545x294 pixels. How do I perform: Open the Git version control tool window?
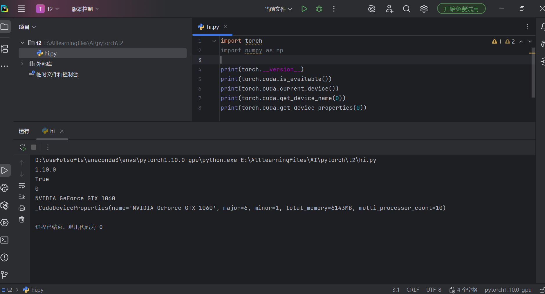5,275
